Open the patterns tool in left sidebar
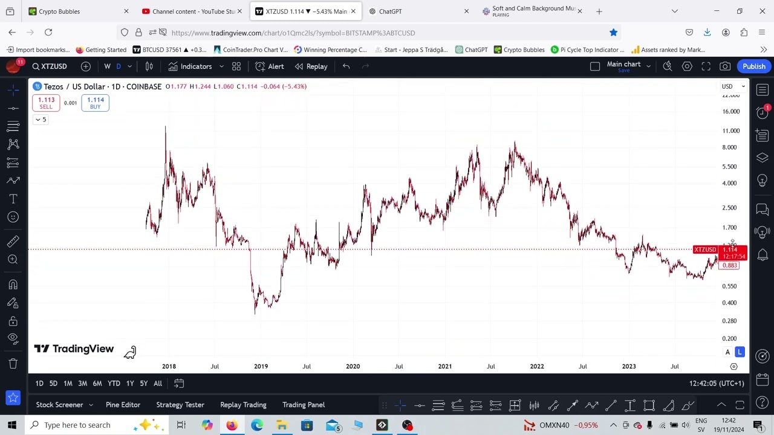The image size is (774, 435). 13,144
